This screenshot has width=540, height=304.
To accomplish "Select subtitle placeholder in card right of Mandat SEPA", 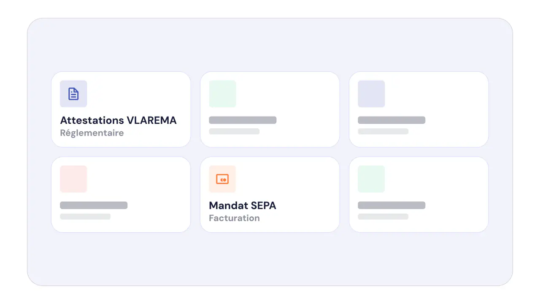I will (383, 217).
